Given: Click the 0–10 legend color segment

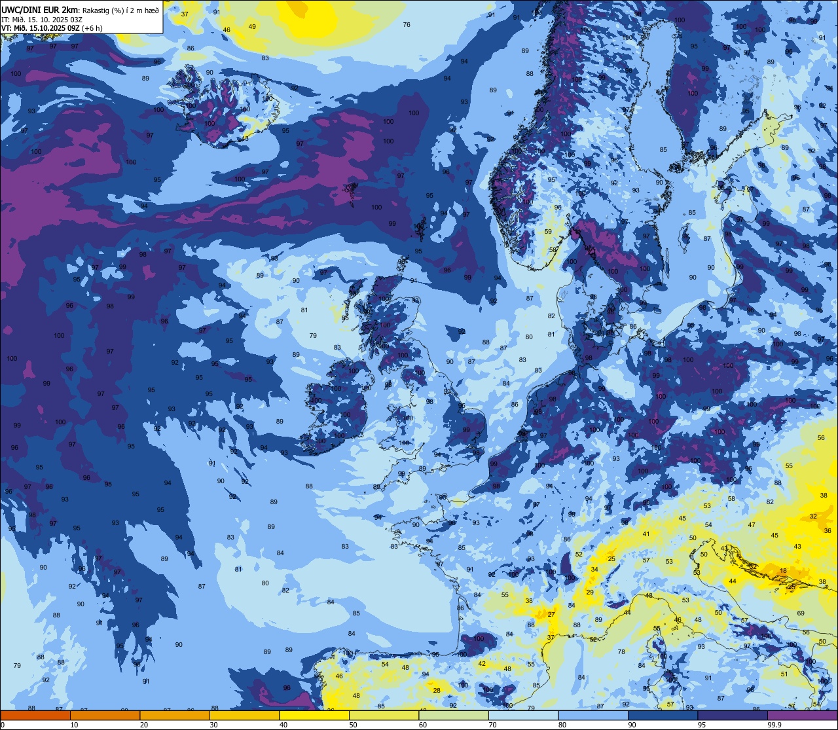Looking at the screenshot, I should pyautogui.click(x=35, y=715).
